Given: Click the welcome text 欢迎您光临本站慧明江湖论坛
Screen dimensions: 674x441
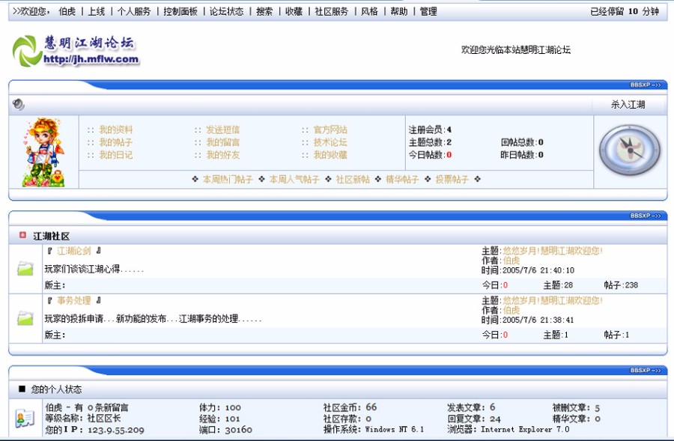Looking at the screenshot, I should tap(516, 50).
